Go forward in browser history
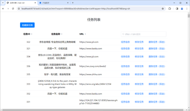This screenshot has height=111, width=190. point(8,9)
